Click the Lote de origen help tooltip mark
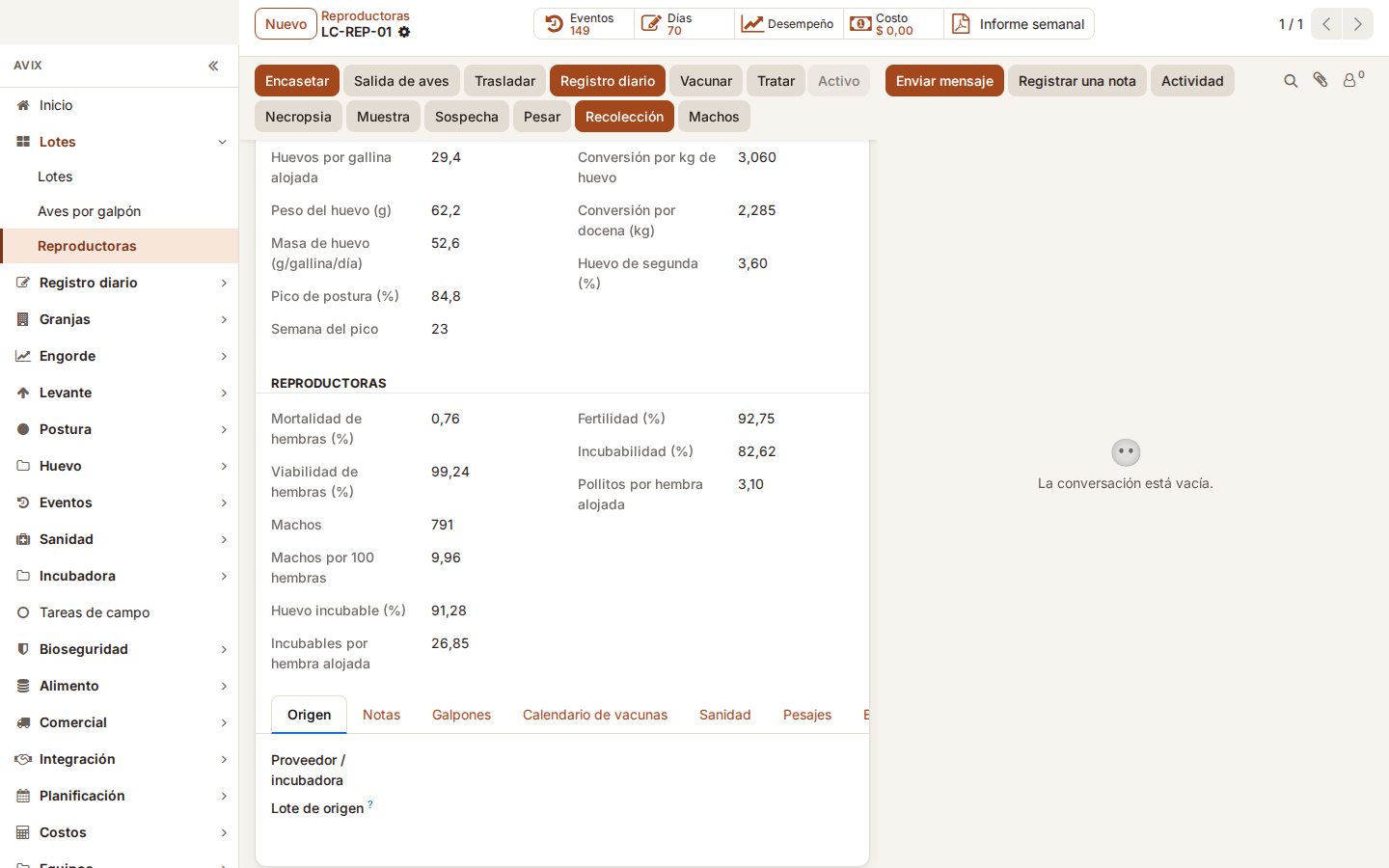1389x868 pixels. tap(370, 803)
